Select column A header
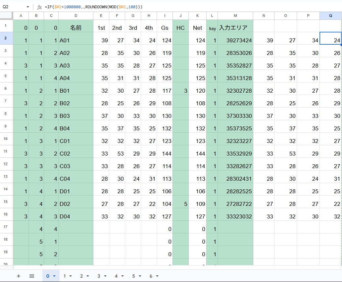This screenshot has width=342, height=282. (x=21, y=16)
